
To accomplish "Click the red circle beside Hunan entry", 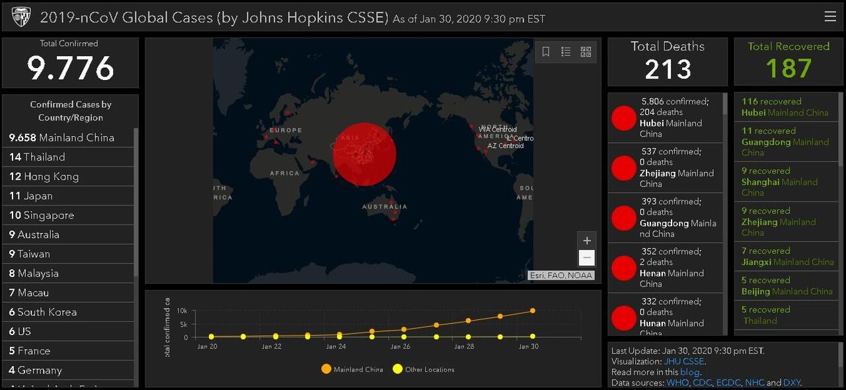I will tap(623, 318).
